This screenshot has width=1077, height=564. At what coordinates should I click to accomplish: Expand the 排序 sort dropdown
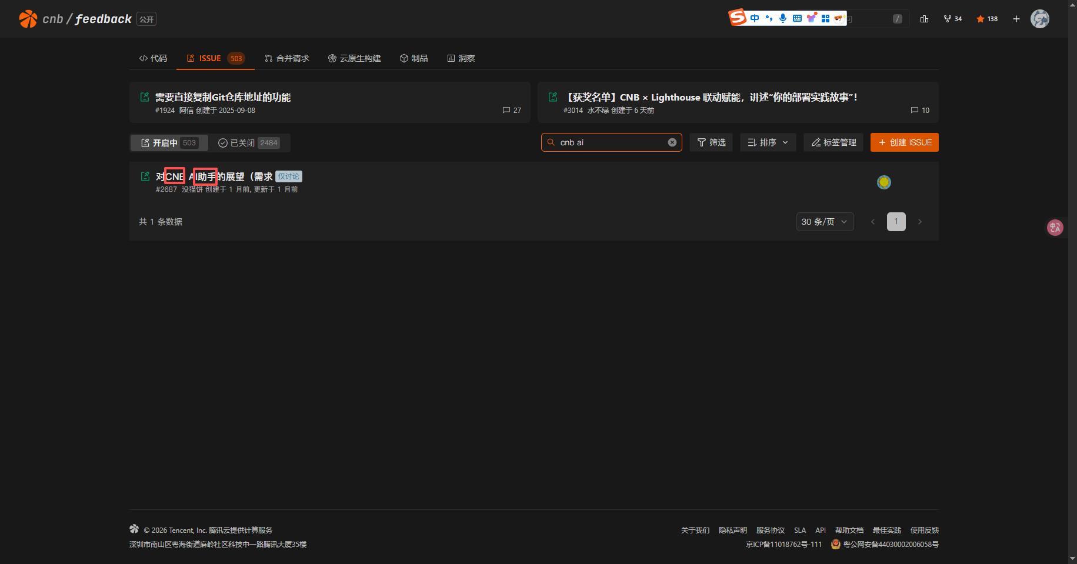pyautogui.click(x=768, y=142)
